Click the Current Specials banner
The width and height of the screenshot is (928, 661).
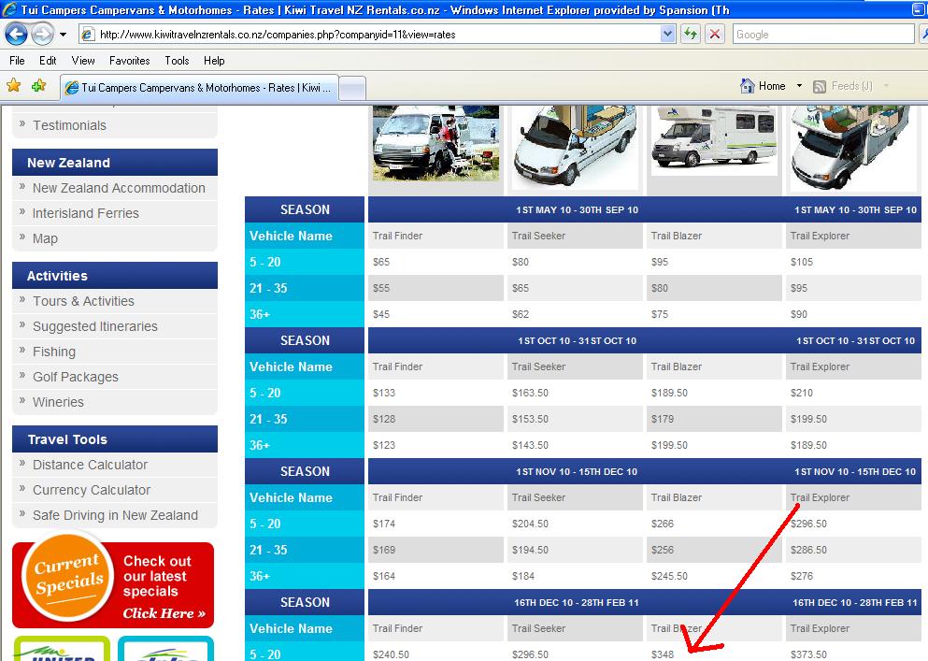(x=113, y=585)
